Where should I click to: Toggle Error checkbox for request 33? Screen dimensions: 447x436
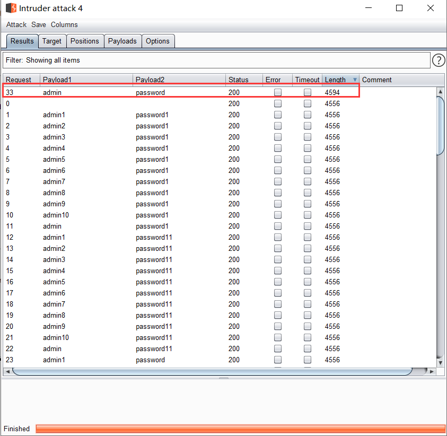click(x=278, y=92)
